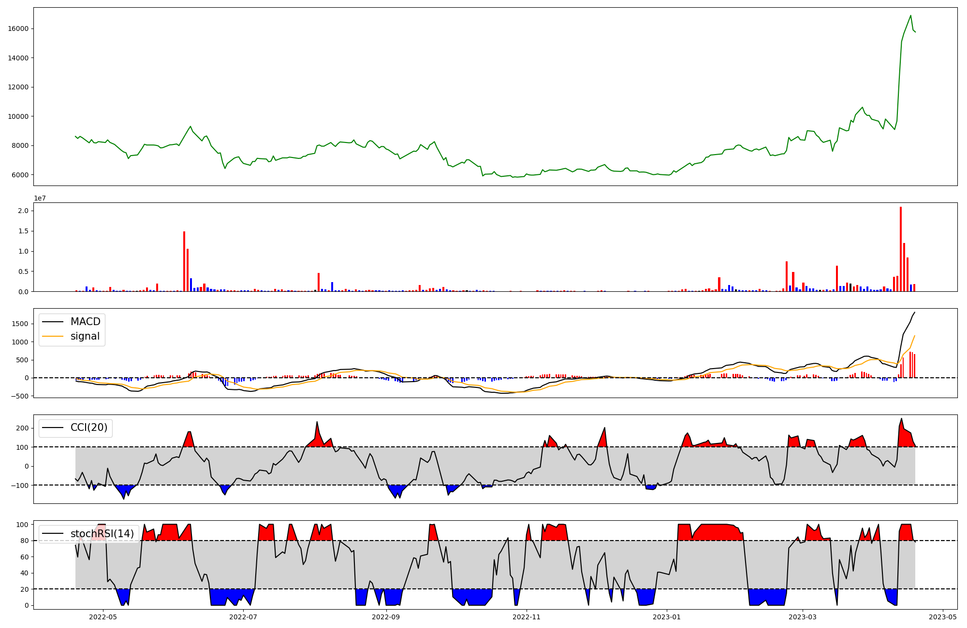This screenshot has width=967, height=628.
Task: Click the 2023-01 x-axis date label
Action: tap(667, 617)
